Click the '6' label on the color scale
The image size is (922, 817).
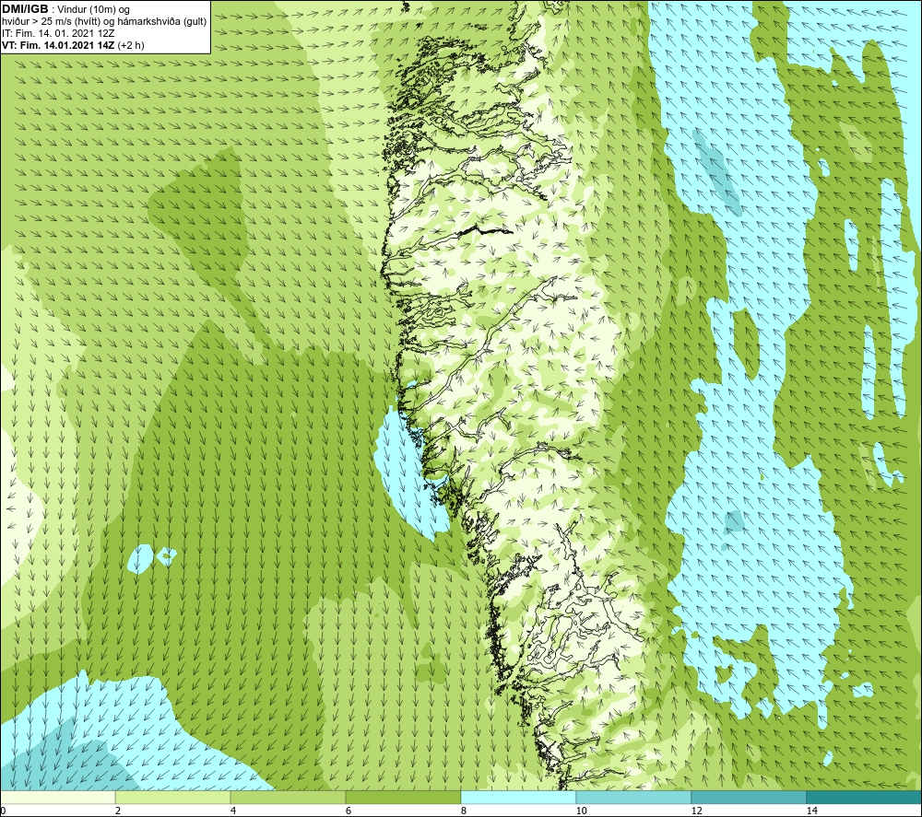[349, 811]
